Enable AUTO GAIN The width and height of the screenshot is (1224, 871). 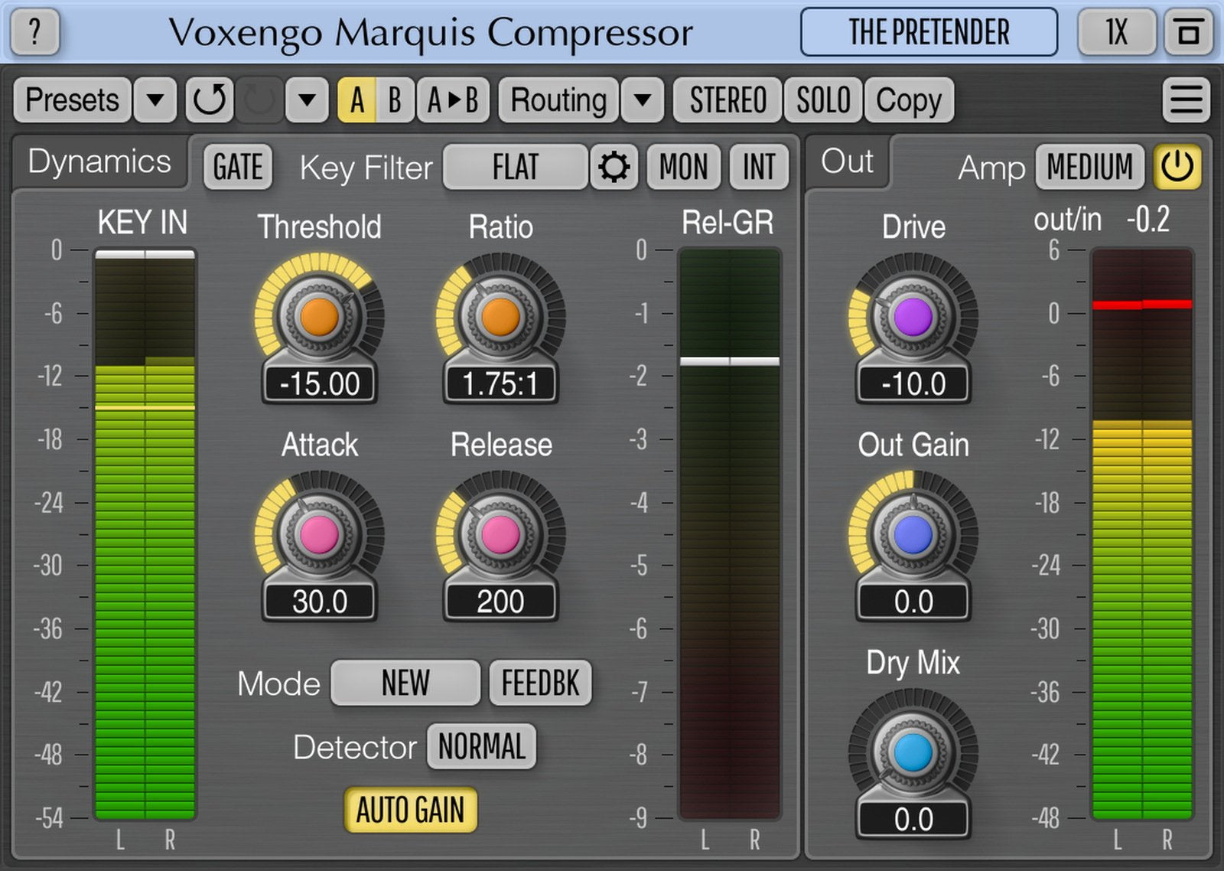coord(411,811)
